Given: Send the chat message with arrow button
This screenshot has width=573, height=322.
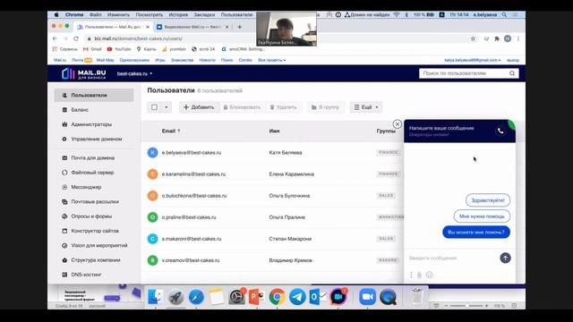Looking at the screenshot, I should [x=505, y=258].
